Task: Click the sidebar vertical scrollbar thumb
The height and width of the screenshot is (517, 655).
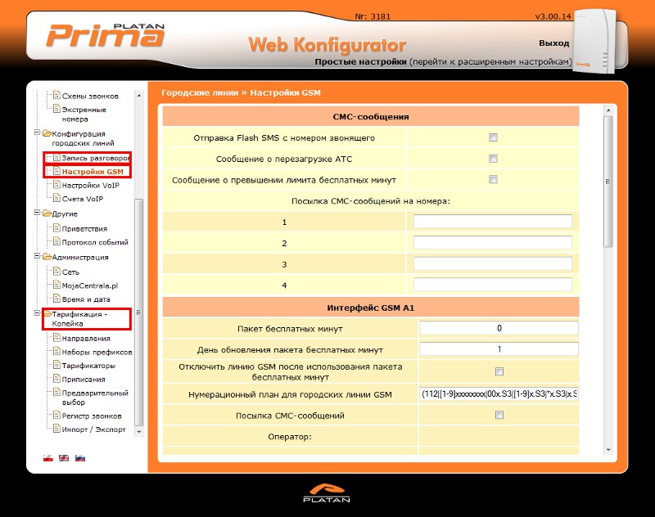Action: point(138,312)
